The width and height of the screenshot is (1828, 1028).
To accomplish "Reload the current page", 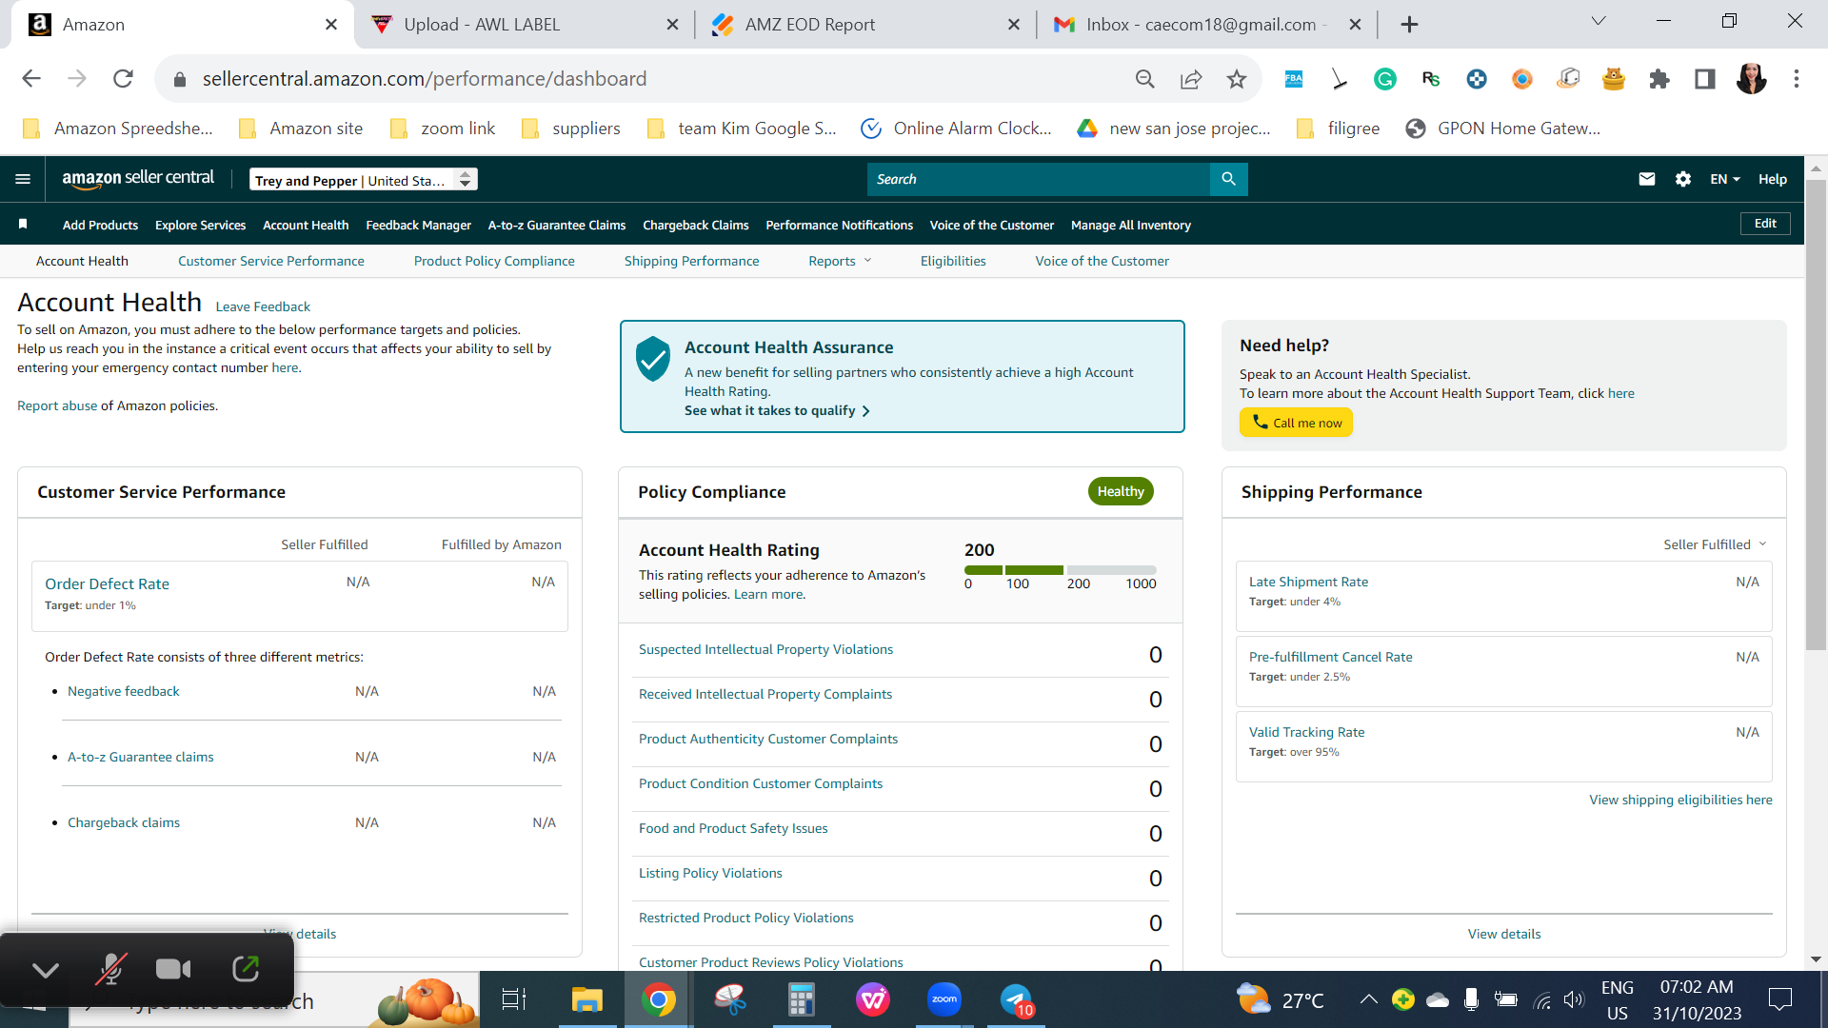I will point(123,79).
